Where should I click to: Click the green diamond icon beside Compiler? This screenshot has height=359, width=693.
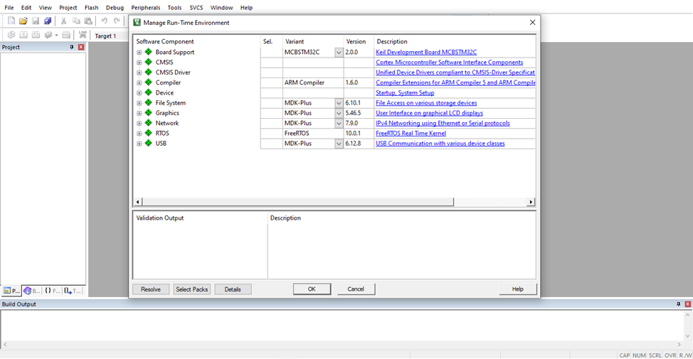(x=149, y=82)
